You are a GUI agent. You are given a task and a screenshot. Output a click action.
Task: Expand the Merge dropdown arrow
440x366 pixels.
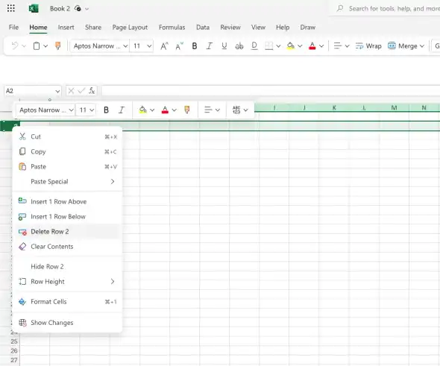tap(422, 46)
